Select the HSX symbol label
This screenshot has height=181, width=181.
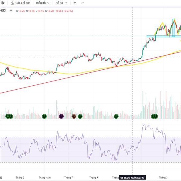[3, 11]
